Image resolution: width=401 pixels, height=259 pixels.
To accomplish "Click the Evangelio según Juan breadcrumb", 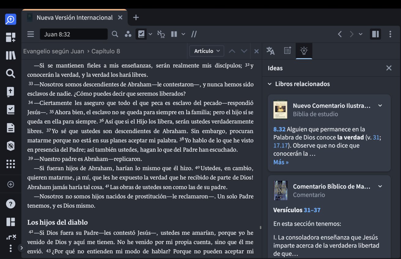I will pyautogui.click(x=54, y=51).
